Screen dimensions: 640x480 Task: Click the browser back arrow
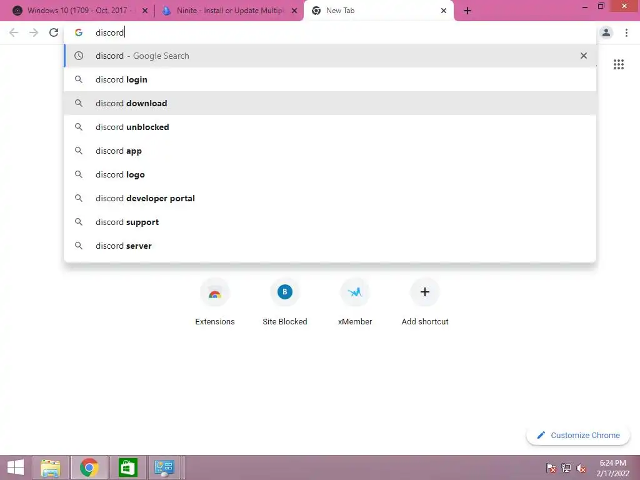[x=14, y=32]
